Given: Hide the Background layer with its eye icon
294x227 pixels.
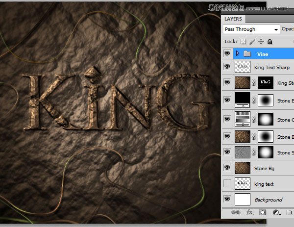Looking at the screenshot, I should pos(227,199).
